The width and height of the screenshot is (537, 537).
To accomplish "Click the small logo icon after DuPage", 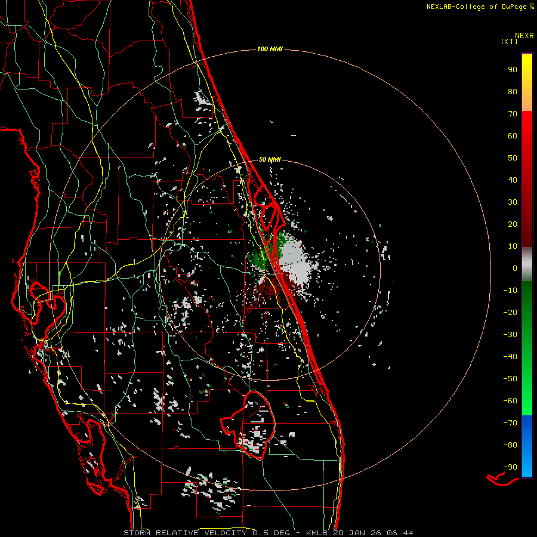I will [x=531, y=7].
